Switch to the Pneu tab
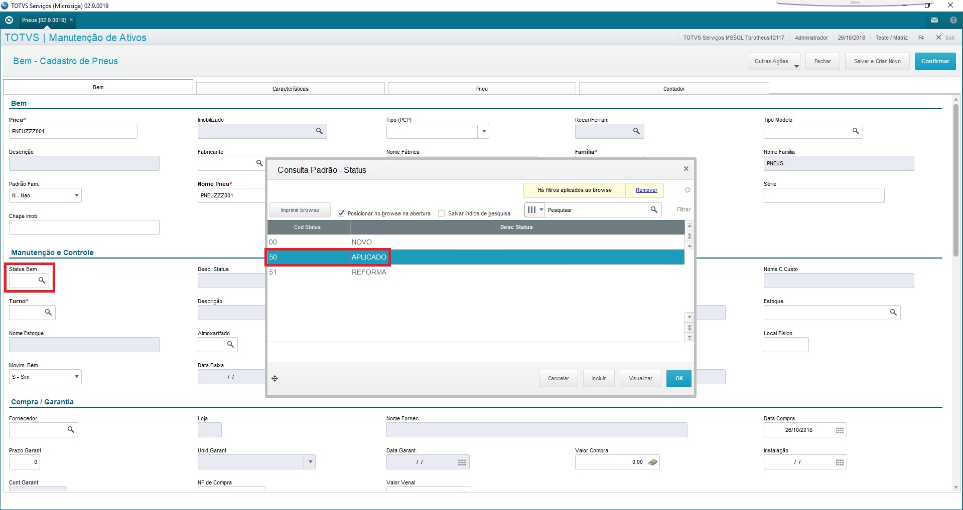The height and width of the screenshot is (510, 963). tap(482, 89)
